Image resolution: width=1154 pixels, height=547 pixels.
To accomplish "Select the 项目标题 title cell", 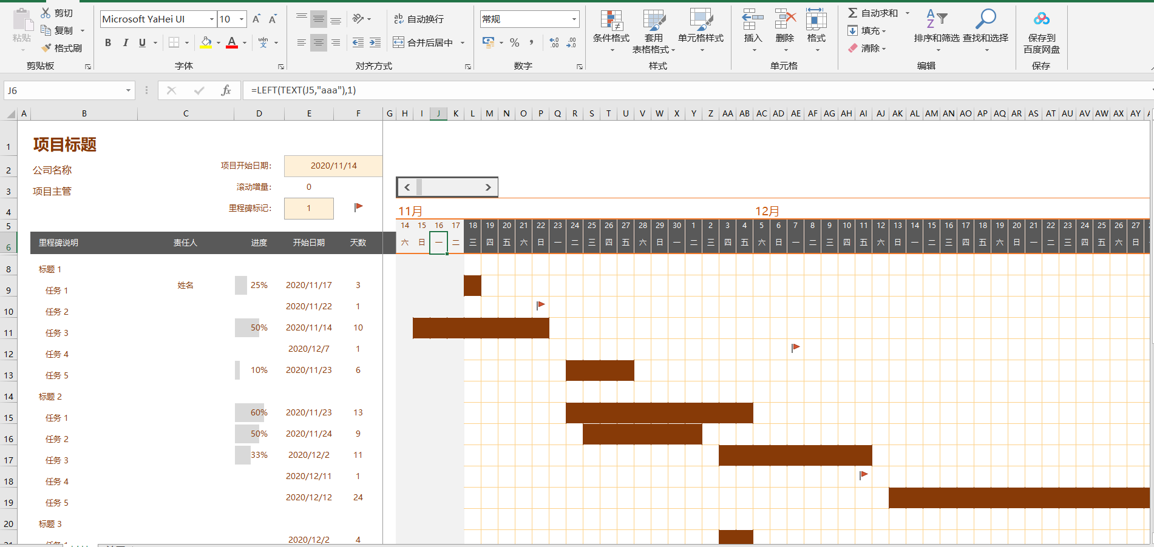I will [x=65, y=144].
